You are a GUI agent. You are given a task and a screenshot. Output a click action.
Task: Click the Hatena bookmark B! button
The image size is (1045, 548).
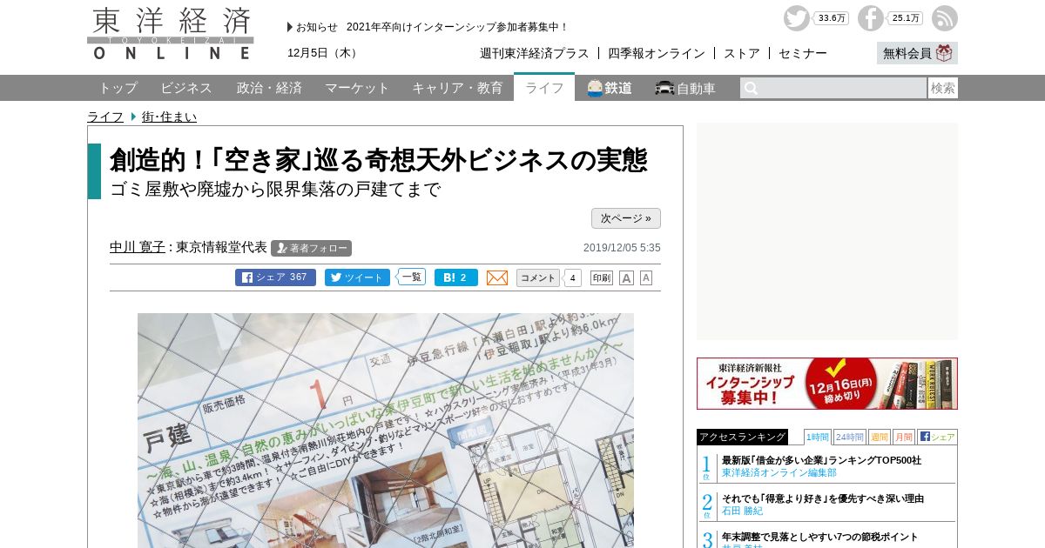(x=456, y=277)
